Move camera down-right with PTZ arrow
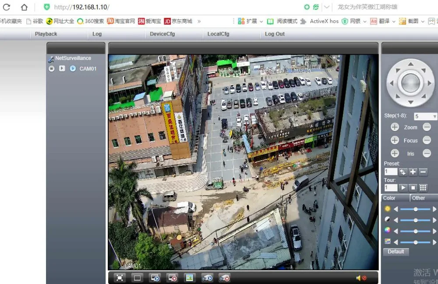The image size is (438, 284). click(424, 96)
